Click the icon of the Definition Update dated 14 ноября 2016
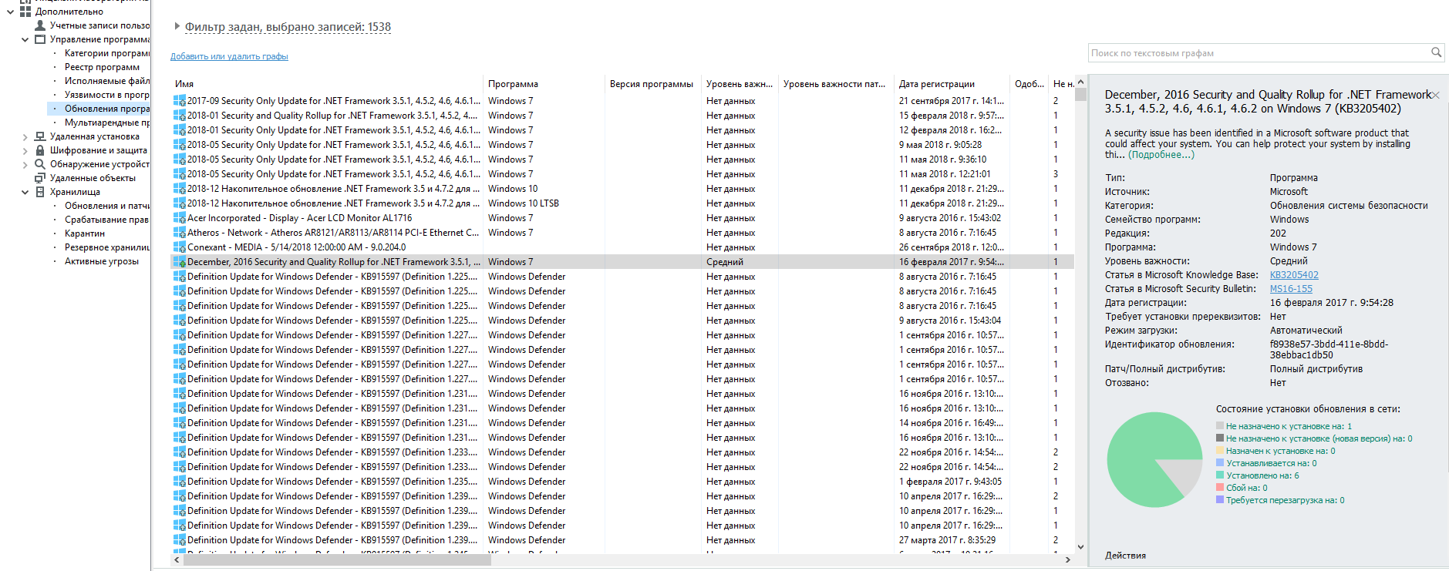Viewport: 1449px width, 571px height. click(x=180, y=423)
